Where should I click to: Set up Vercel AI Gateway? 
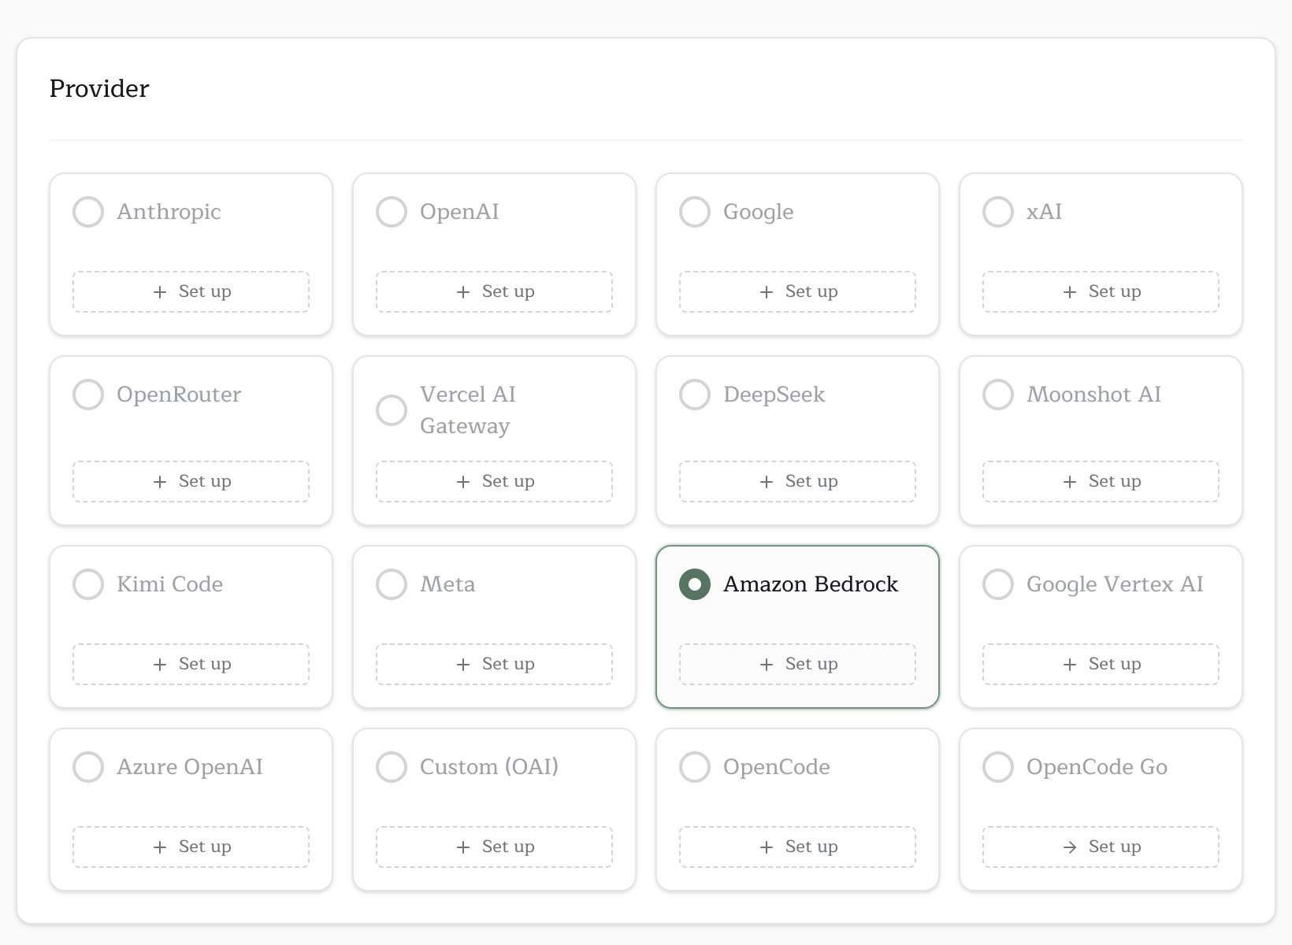pyautogui.click(x=495, y=482)
